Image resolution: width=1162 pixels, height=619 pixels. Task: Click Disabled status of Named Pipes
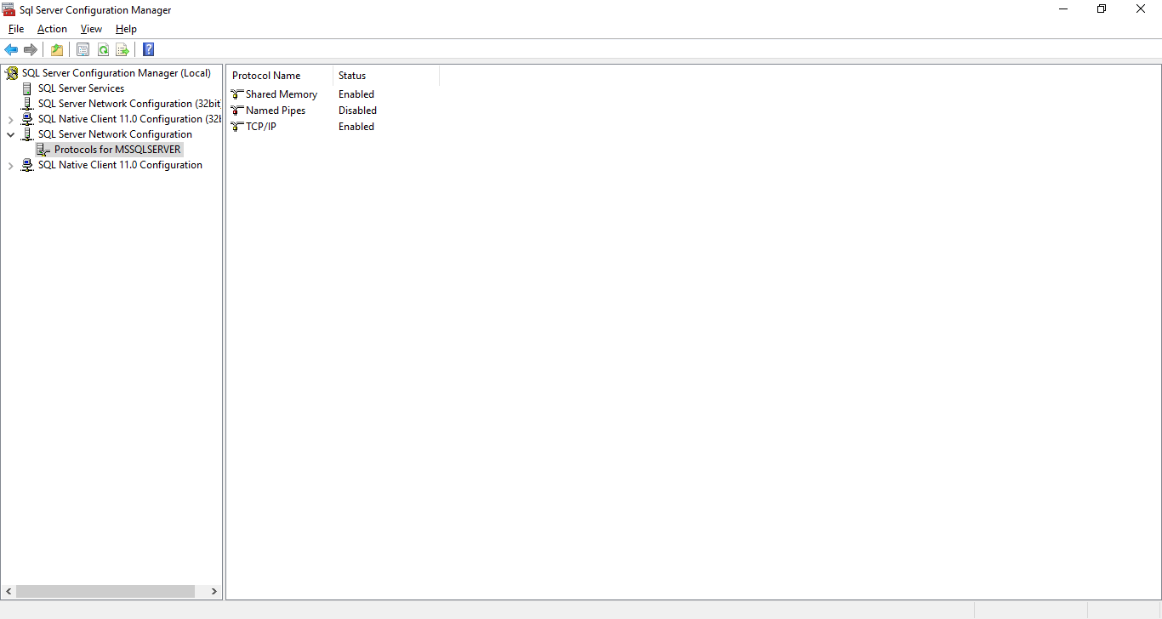(x=357, y=111)
